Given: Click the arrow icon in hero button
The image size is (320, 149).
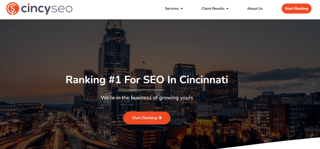Looking at the screenshot, I should (x=160, y=118).
